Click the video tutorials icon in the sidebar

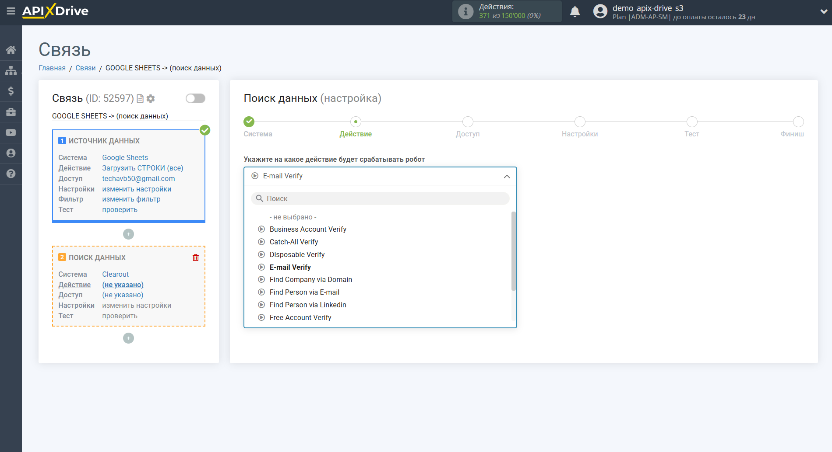pyautogui.click(x=11, y=132)
